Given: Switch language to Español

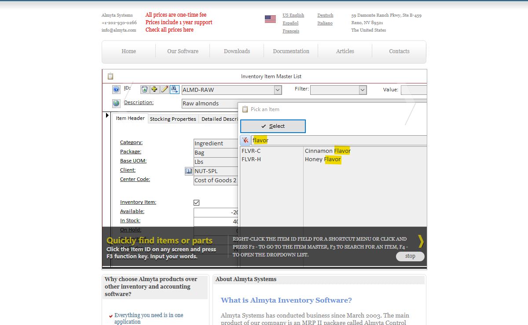Looking at the screenshot, I should 290,23.
